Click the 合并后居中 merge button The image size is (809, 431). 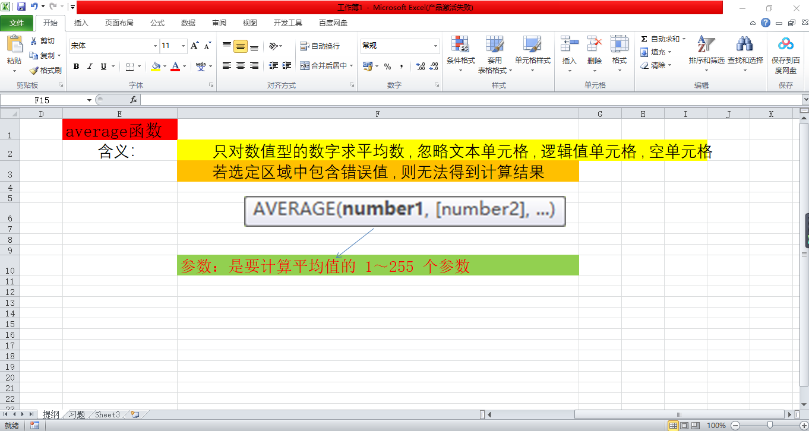(x=323, y=66)
